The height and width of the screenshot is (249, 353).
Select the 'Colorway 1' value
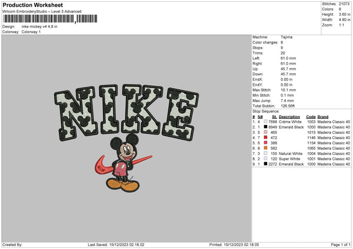point(31,32)
